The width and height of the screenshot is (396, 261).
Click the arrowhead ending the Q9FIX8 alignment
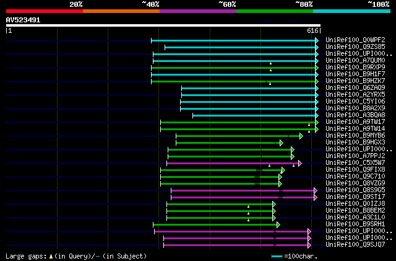click(x=283, y=170)
